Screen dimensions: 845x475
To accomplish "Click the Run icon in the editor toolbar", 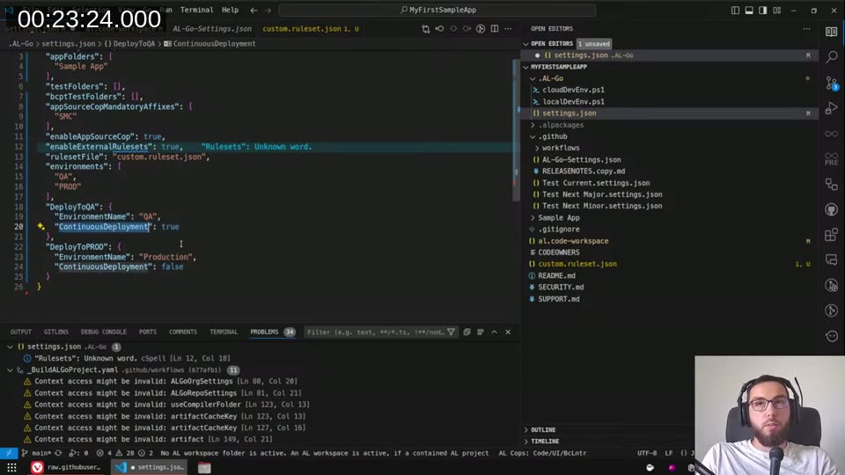I will pyautogui.click(x=481, y=28).
